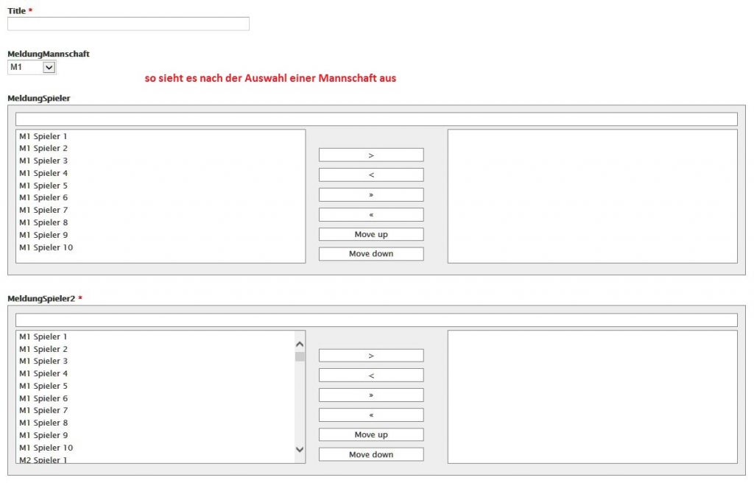The height and width of the screenshot is (483, 754).
Task: Select M1 Spieler 1 in MeldungSpieler list
Action: tap(43, 136)
